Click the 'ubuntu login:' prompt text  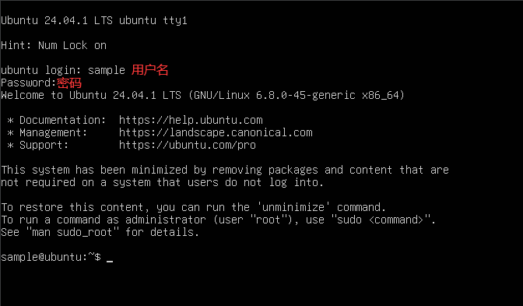41,70
